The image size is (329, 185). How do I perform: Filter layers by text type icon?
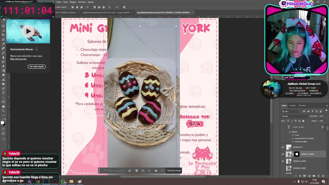pos(313,111)
